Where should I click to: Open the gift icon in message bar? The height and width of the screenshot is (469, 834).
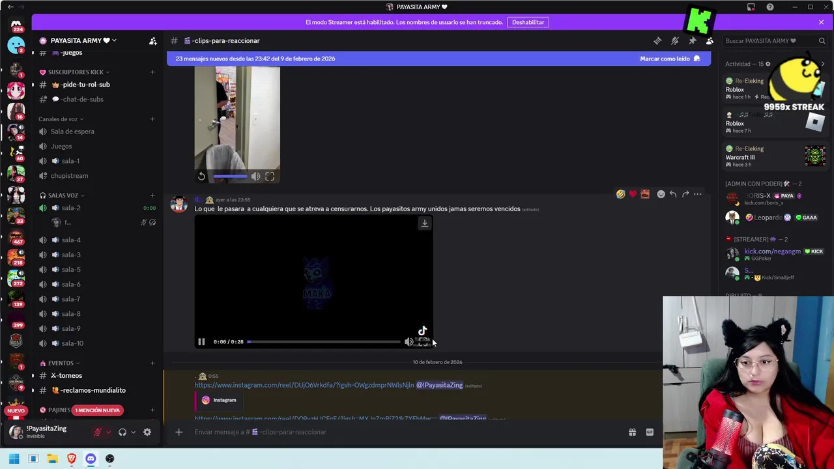[632, 432]
